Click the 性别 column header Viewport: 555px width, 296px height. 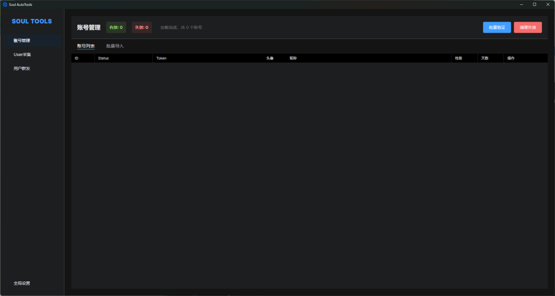point(459,58)
